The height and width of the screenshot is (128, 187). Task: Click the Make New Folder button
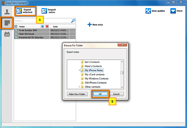[x=77, y=94]
